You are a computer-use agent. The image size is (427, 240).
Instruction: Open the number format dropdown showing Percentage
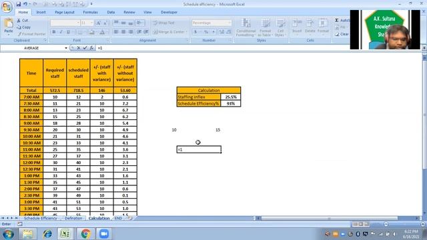click(230, 23)
